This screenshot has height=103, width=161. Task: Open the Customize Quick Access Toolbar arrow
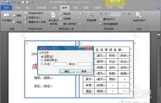tap(32, 2)
